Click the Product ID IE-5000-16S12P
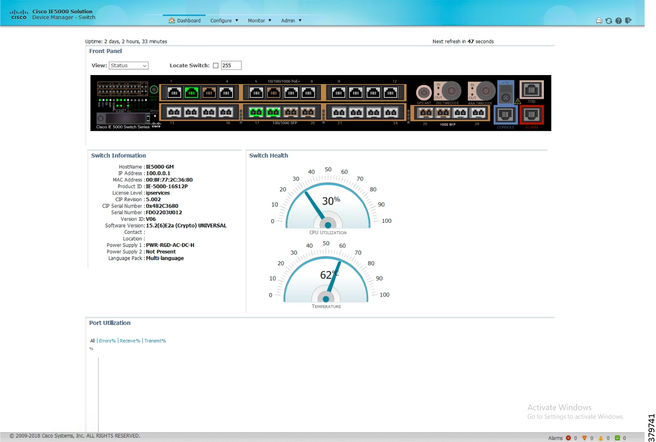The height and width of the screenshot is (442, 656). (x=167, y=186)
